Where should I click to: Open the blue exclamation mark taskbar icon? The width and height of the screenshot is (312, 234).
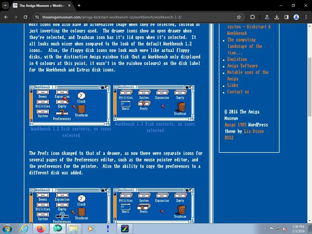(x=108, y=229)
